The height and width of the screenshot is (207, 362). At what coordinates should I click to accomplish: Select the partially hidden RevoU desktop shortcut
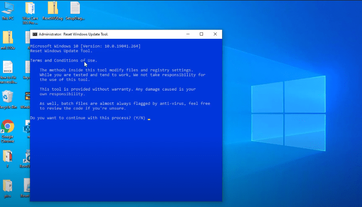[25, 159]
